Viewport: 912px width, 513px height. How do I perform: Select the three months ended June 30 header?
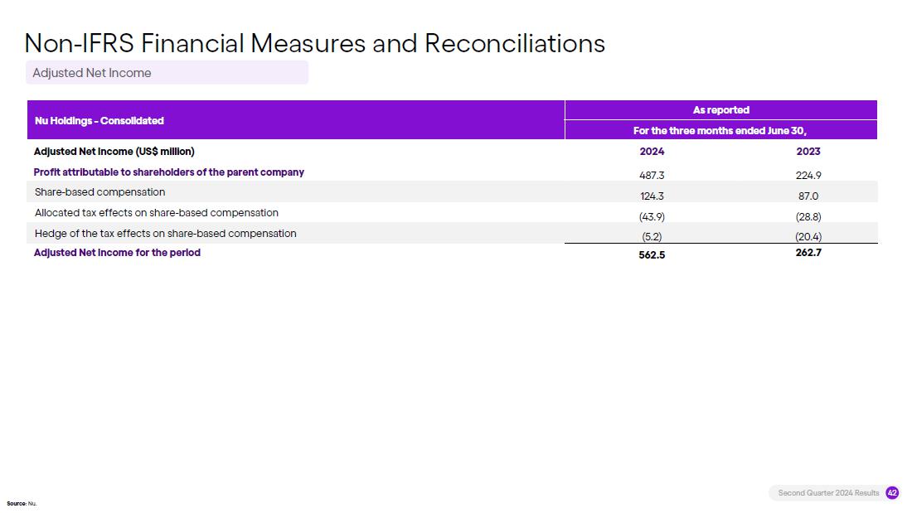720,130
